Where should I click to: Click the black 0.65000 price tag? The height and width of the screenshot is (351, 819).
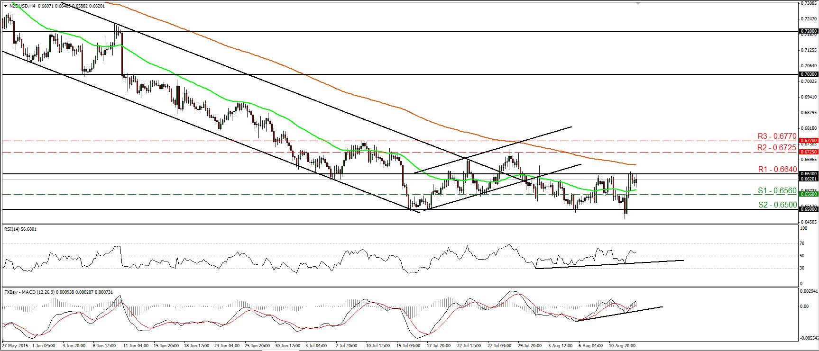coord(809,209)
